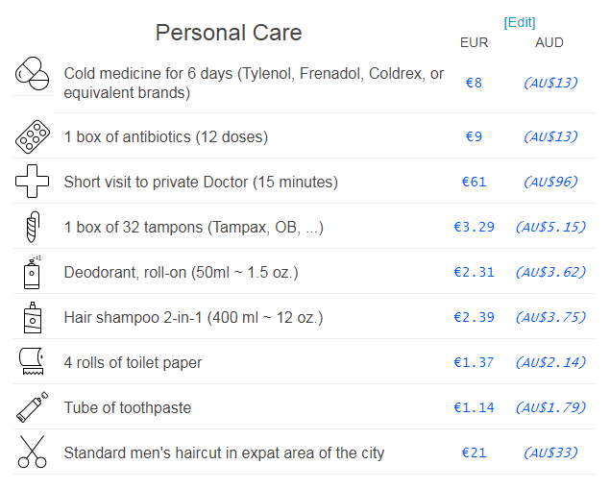Click the tampon icon
Image resolution: width=610 pixels, height=489 pixels.
click(x=33, y=227)
